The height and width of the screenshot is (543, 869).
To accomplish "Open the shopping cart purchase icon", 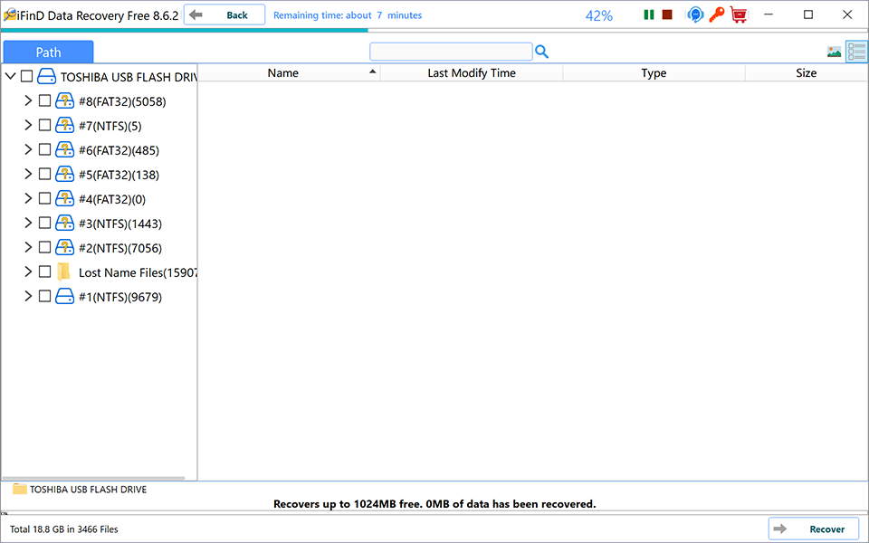I will tap(739, 14).
